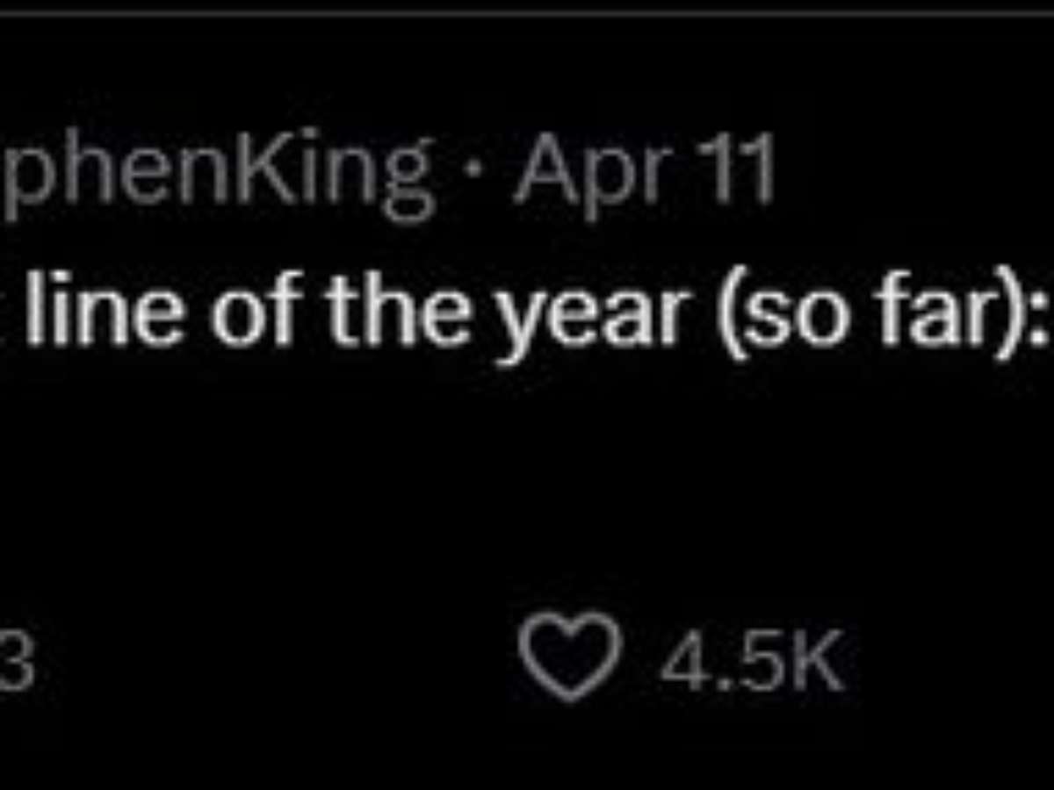Image resolution: width=1054 pixels, height=790 pixels.
Task: Click the dot separator before the date
Action: (x=475, y=177)
